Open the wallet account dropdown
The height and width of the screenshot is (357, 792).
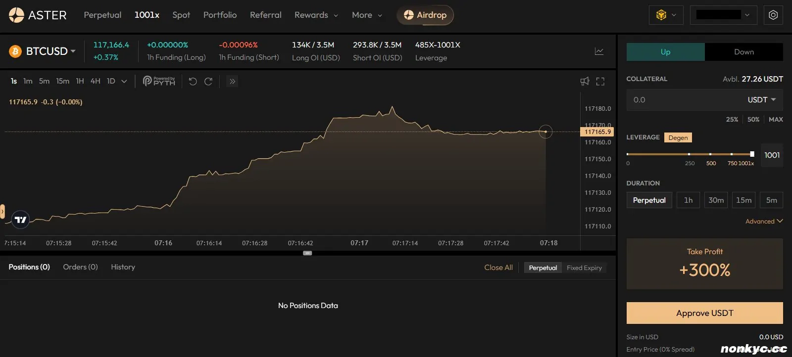723,15
